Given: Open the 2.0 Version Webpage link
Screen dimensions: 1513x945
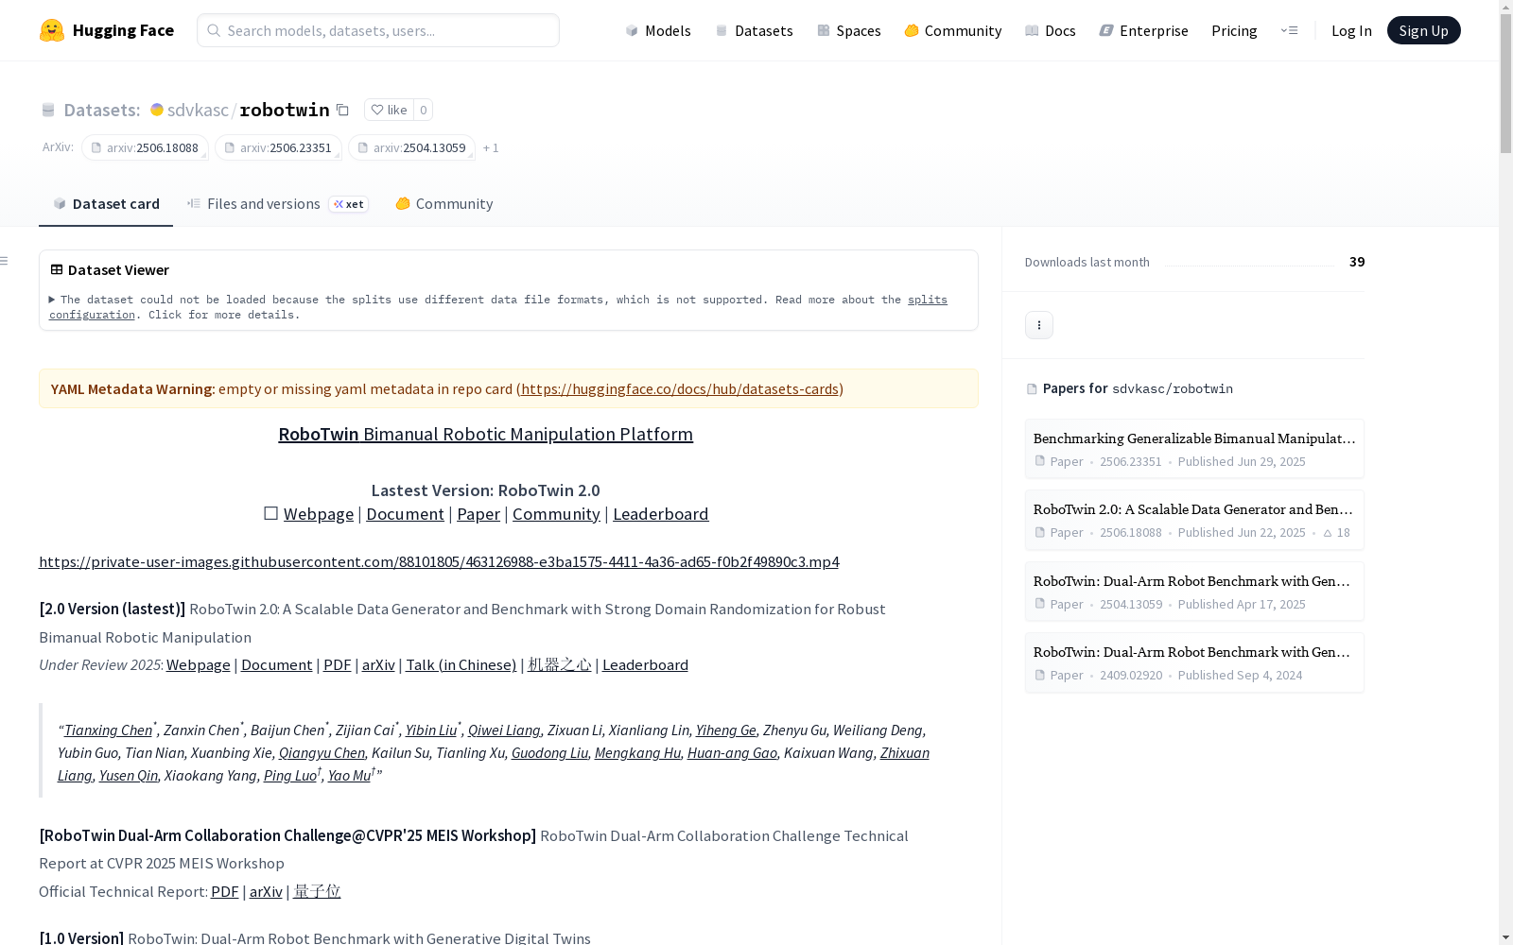Looking at the screenshot, I should 198,665.
